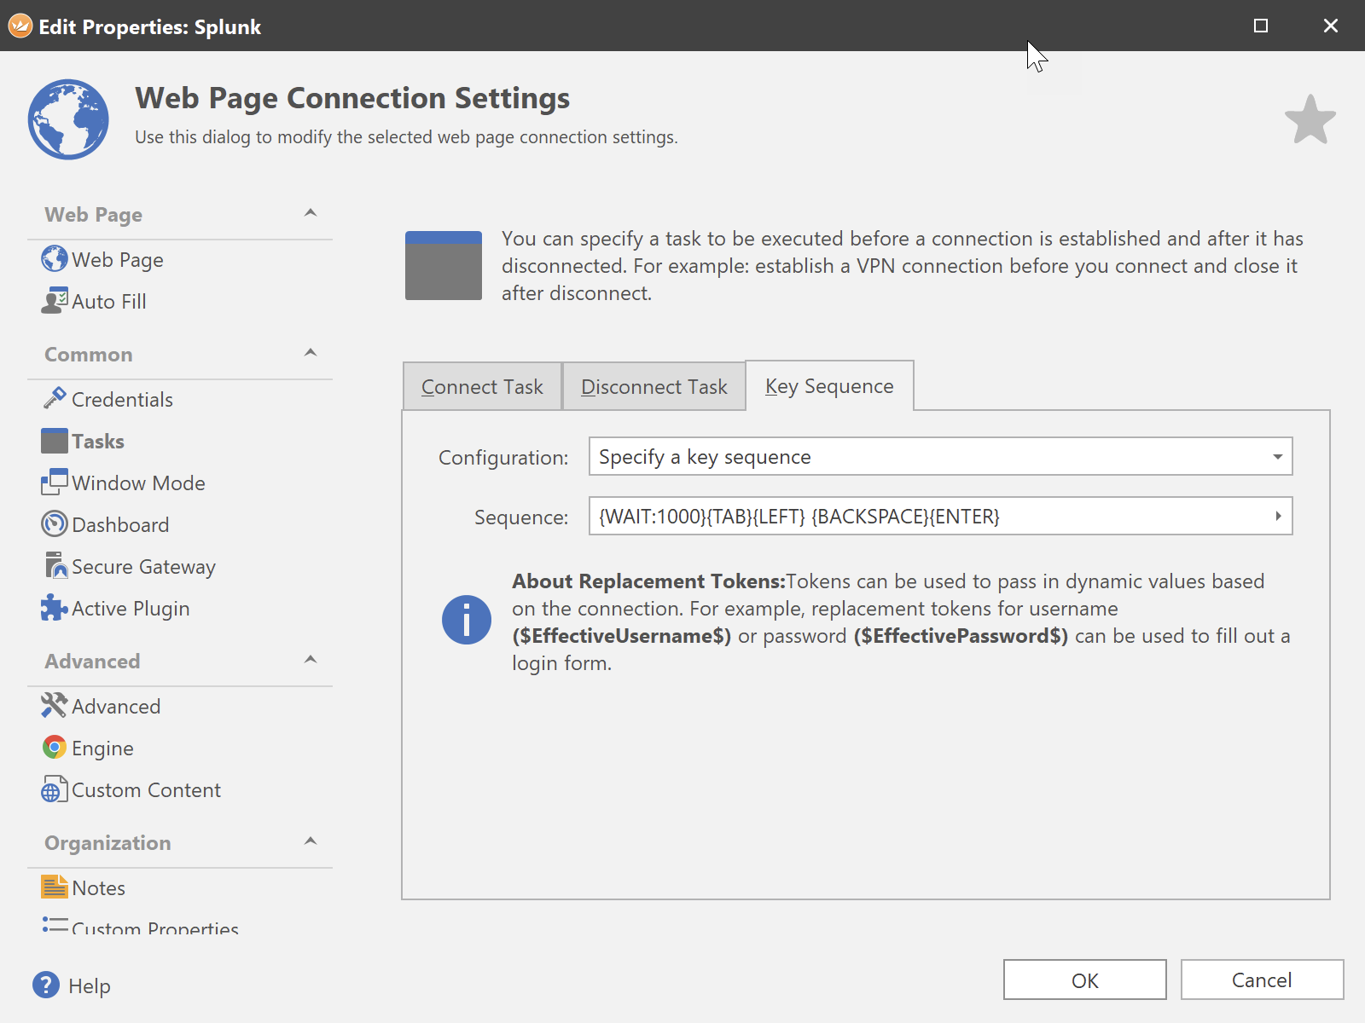This screenshot has height=1023, width=1365.
Task: Open Secure Gateway icon entry
Action: [x=55, y=566]
